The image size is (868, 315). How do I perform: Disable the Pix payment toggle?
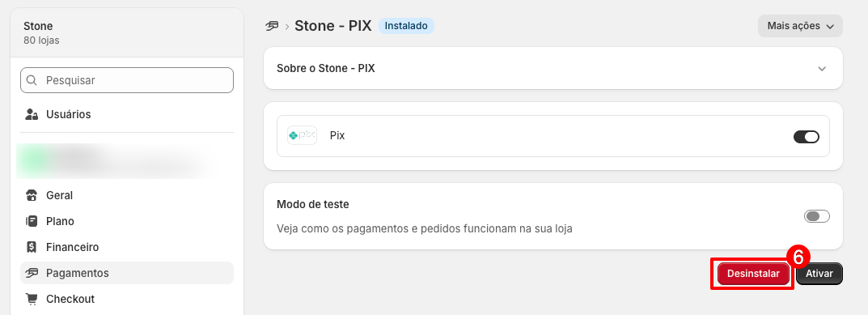click(806, 136)
